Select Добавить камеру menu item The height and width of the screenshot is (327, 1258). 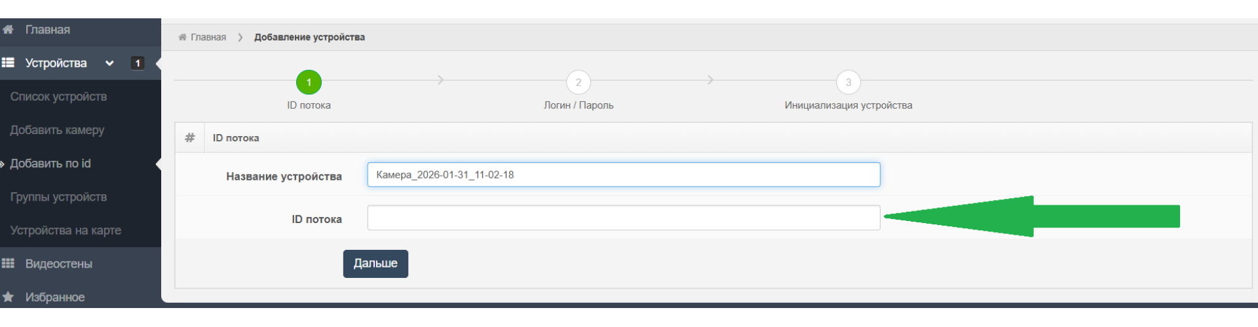57,130
